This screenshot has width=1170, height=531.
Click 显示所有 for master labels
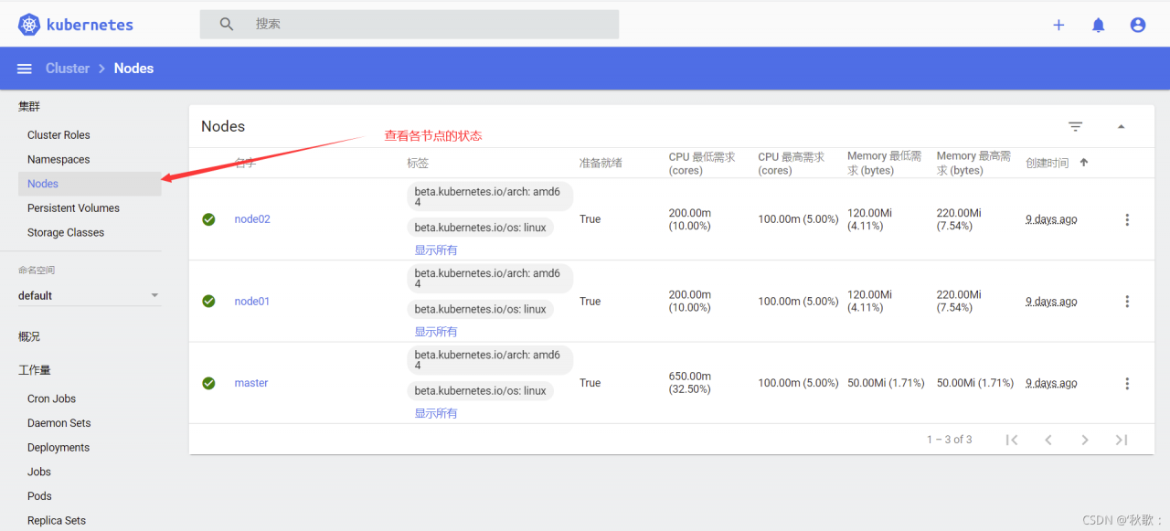pos(436,413)
